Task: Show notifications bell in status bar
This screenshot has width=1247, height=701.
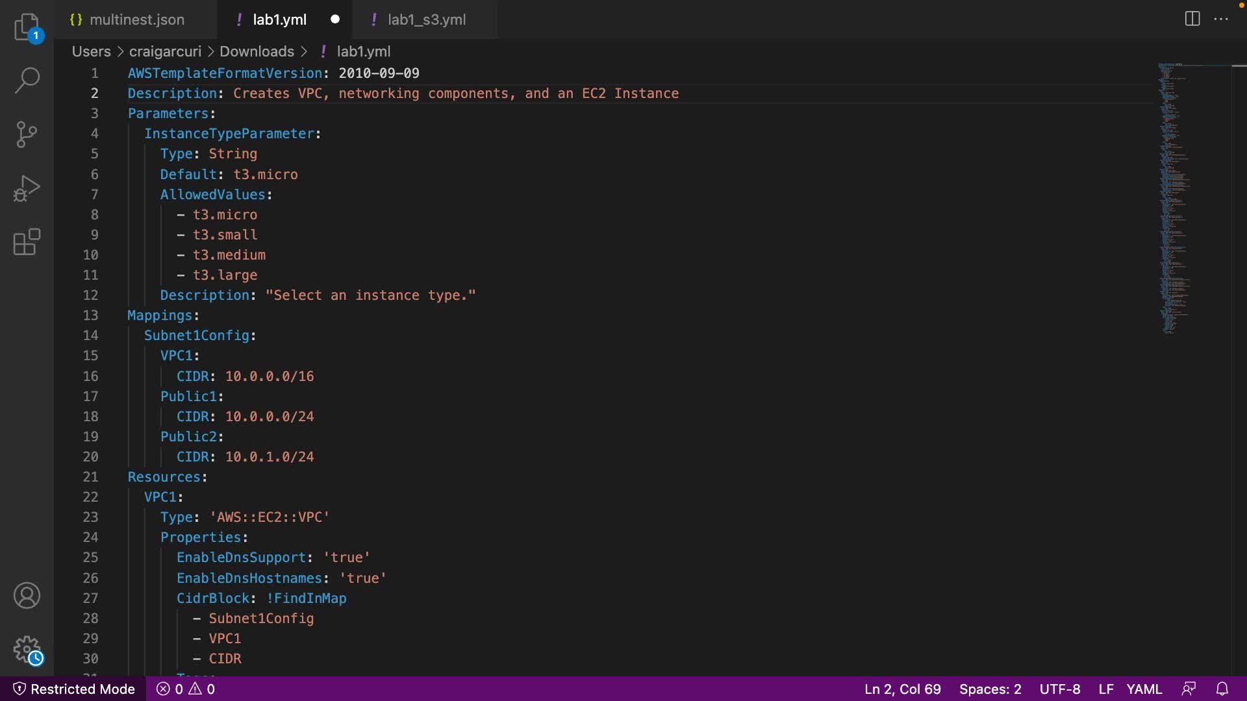Action: [1222, 689]
